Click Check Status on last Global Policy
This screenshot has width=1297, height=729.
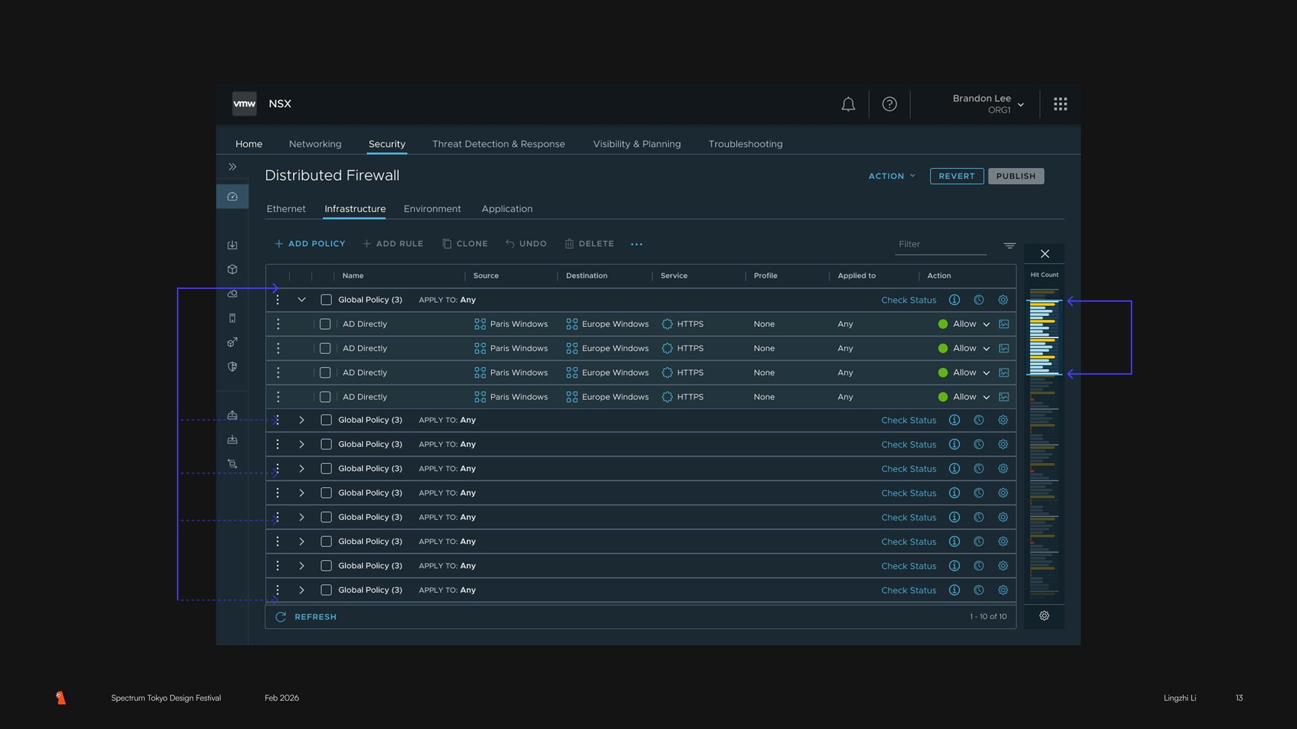[x=909, y=590]
